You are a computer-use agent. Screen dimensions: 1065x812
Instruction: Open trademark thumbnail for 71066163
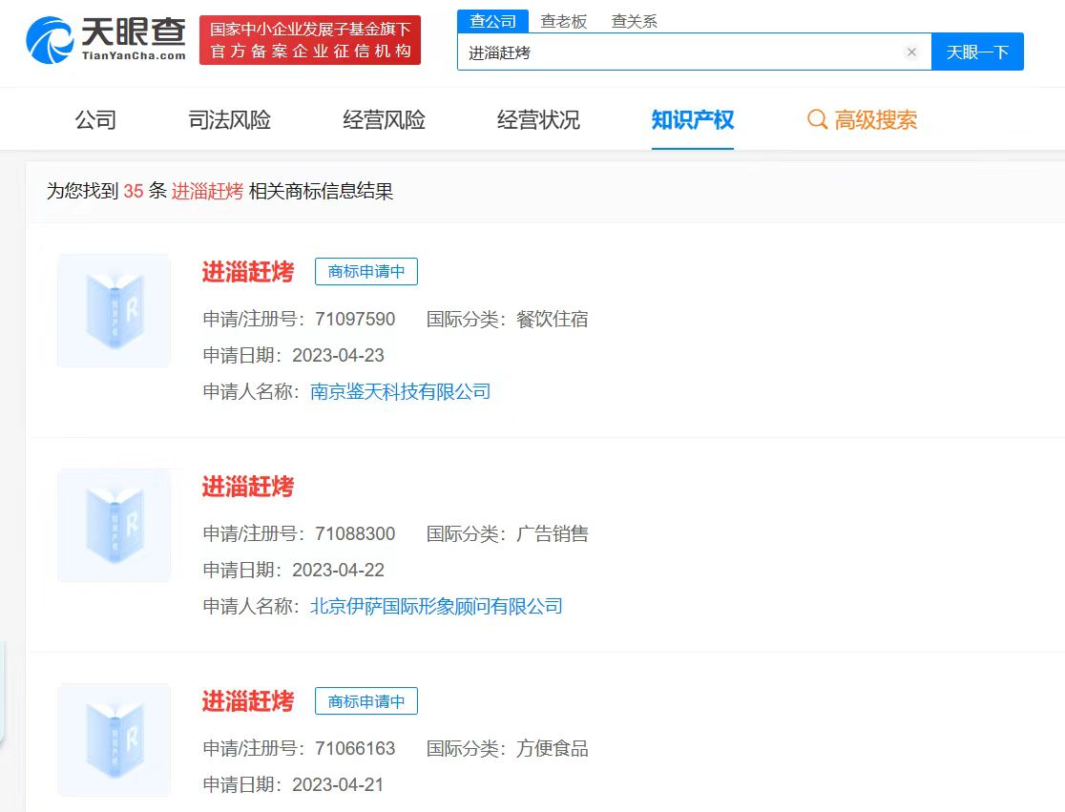point(115,739)
